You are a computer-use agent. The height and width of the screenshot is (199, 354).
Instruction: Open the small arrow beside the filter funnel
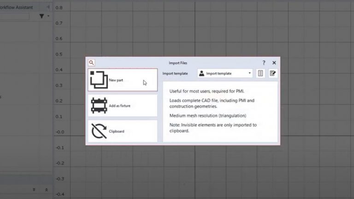coord(48,16)
